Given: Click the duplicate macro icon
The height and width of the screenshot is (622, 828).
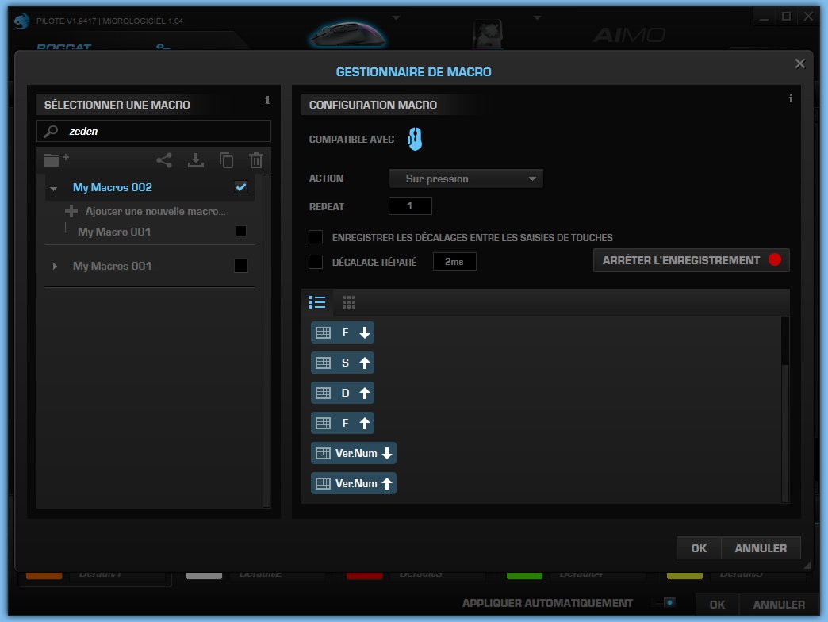Looking at the screenshot, I should (x=226, y=159).
